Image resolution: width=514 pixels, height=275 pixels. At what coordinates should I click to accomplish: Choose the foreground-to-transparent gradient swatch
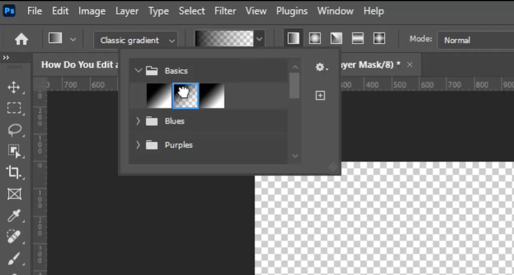[185, 96]
